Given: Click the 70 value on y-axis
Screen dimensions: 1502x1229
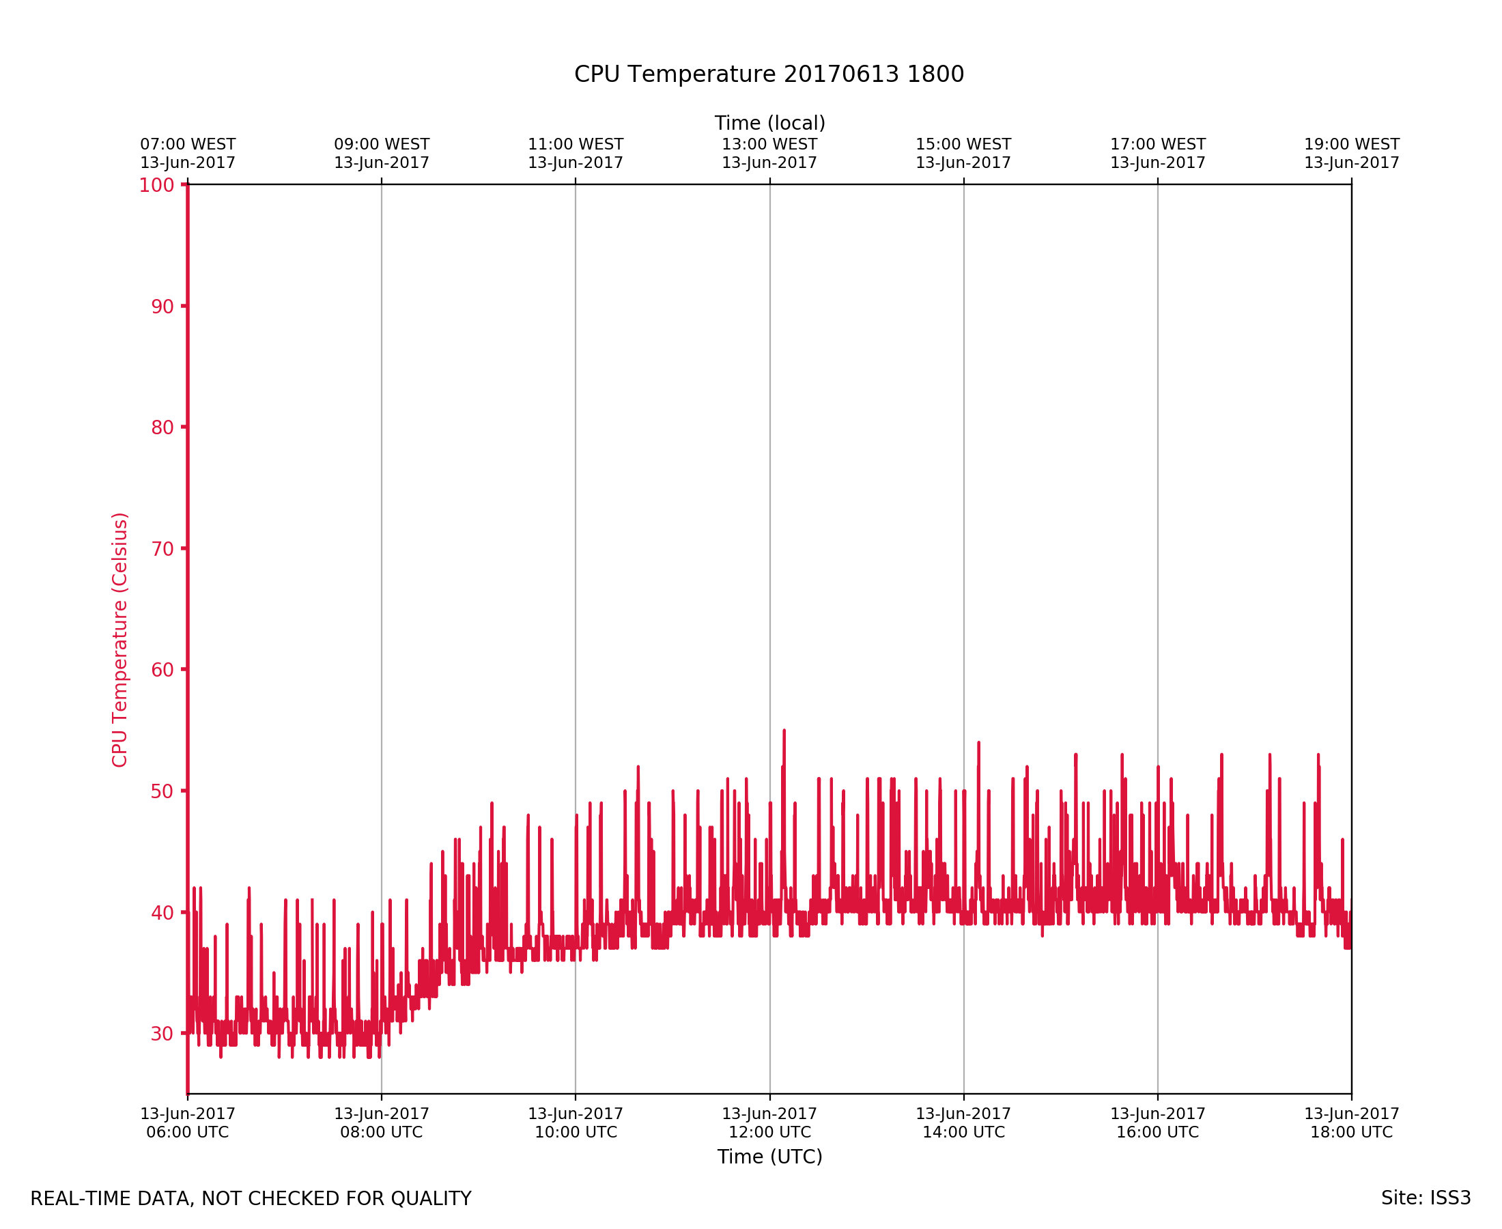Looking at the screenshot, I should point(162,549).
